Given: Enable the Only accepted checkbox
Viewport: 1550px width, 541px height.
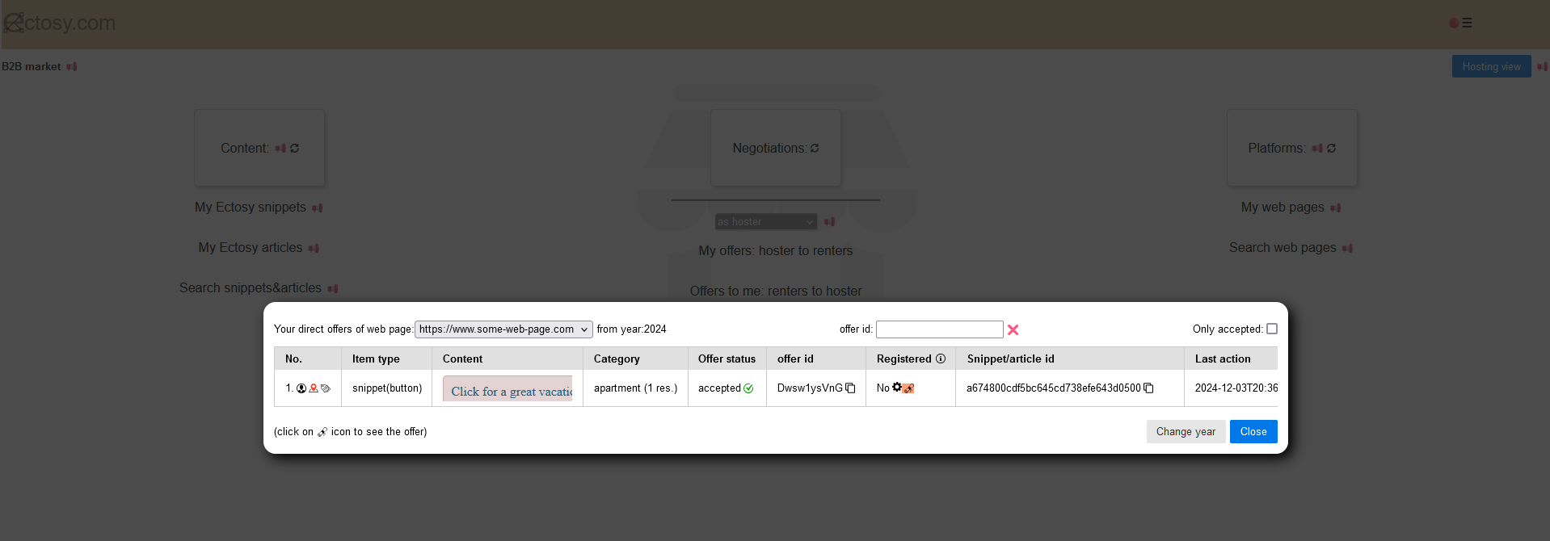Looking at the screenshot, I should (x=1271, y=329).
